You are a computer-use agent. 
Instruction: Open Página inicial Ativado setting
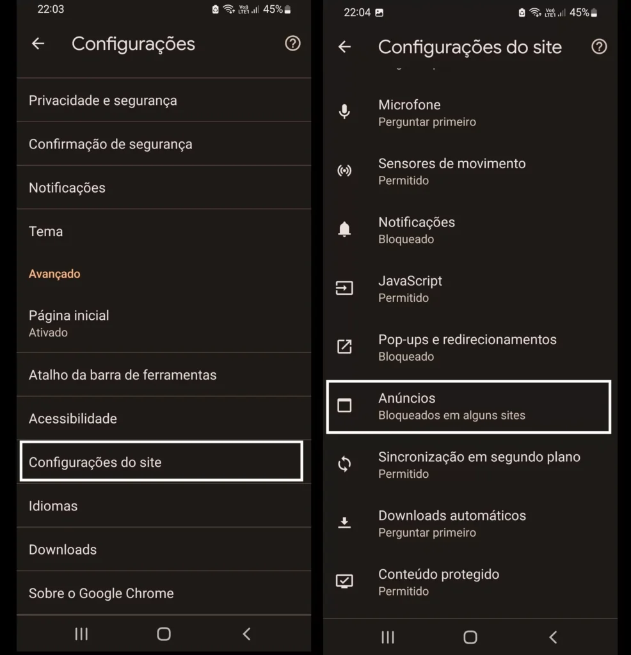164,323
